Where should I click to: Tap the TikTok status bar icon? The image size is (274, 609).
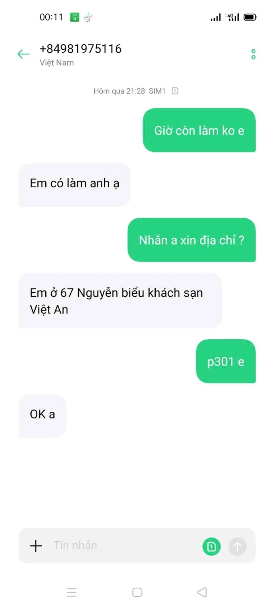[x=88, y=17]
